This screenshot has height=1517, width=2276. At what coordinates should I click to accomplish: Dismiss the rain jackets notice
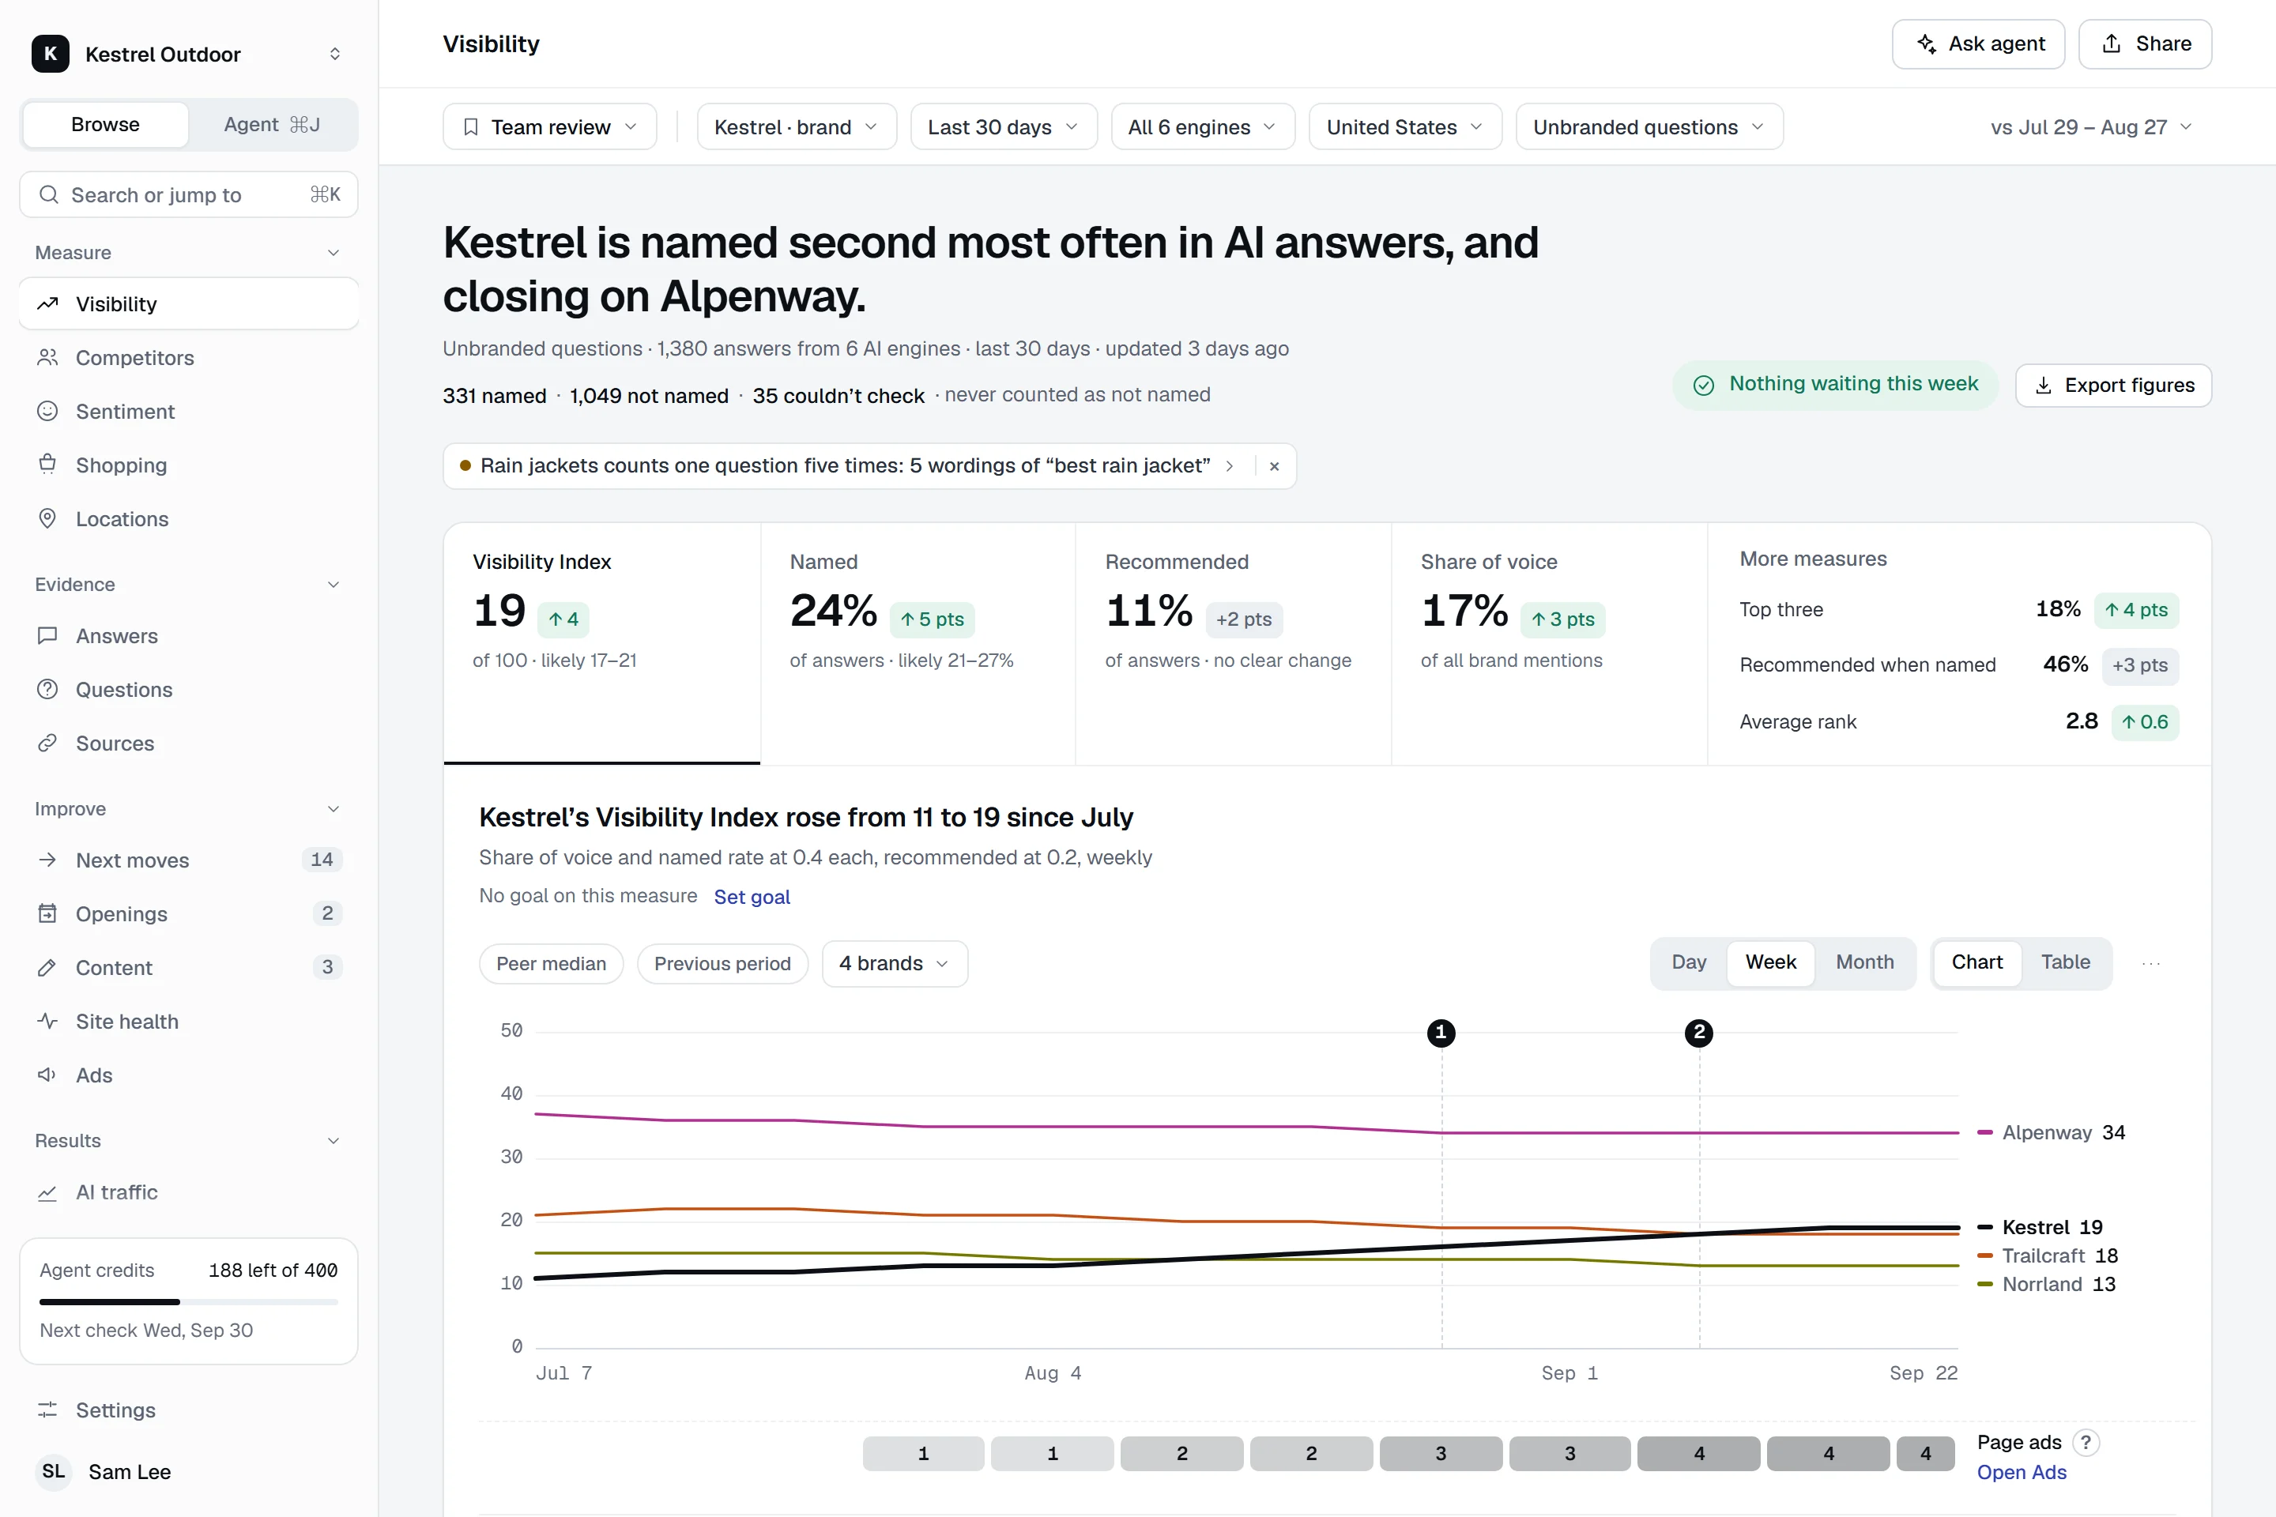[1275, 466]
